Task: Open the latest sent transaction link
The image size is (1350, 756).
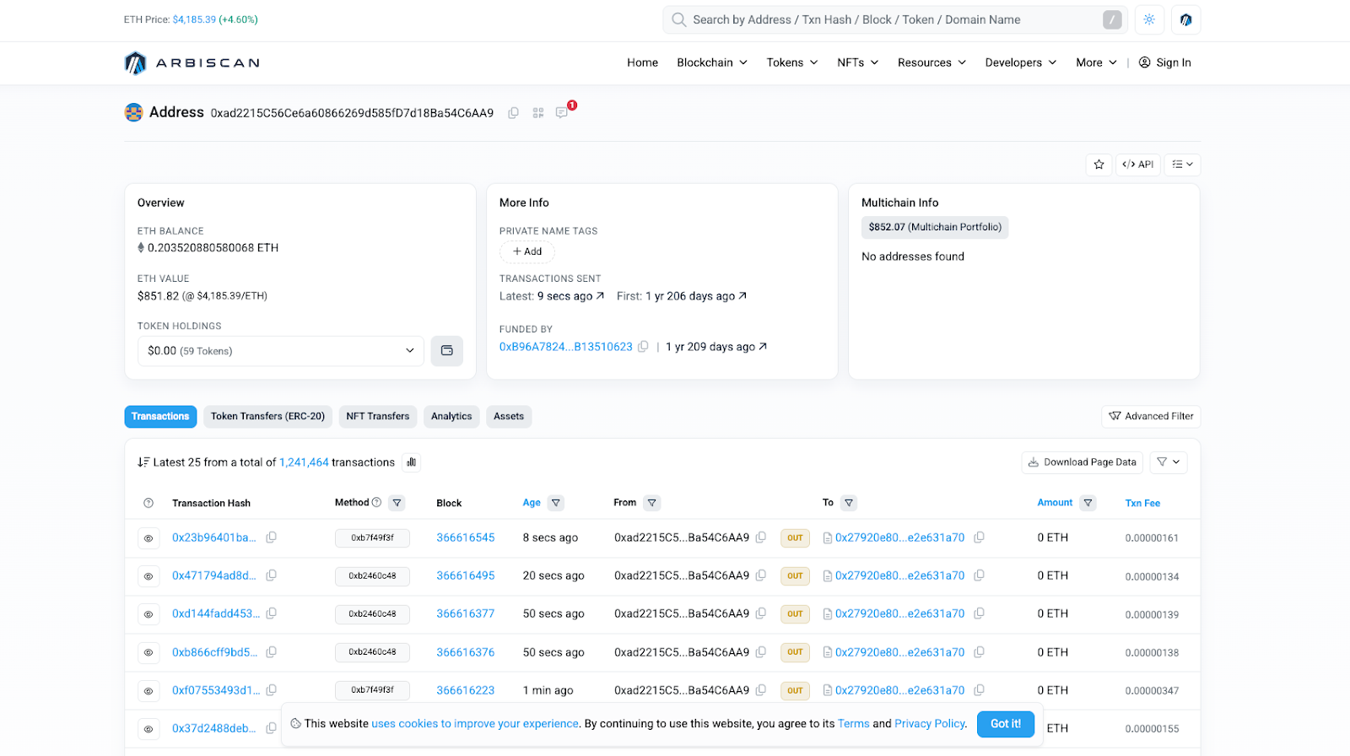Action: click(570, 296)
